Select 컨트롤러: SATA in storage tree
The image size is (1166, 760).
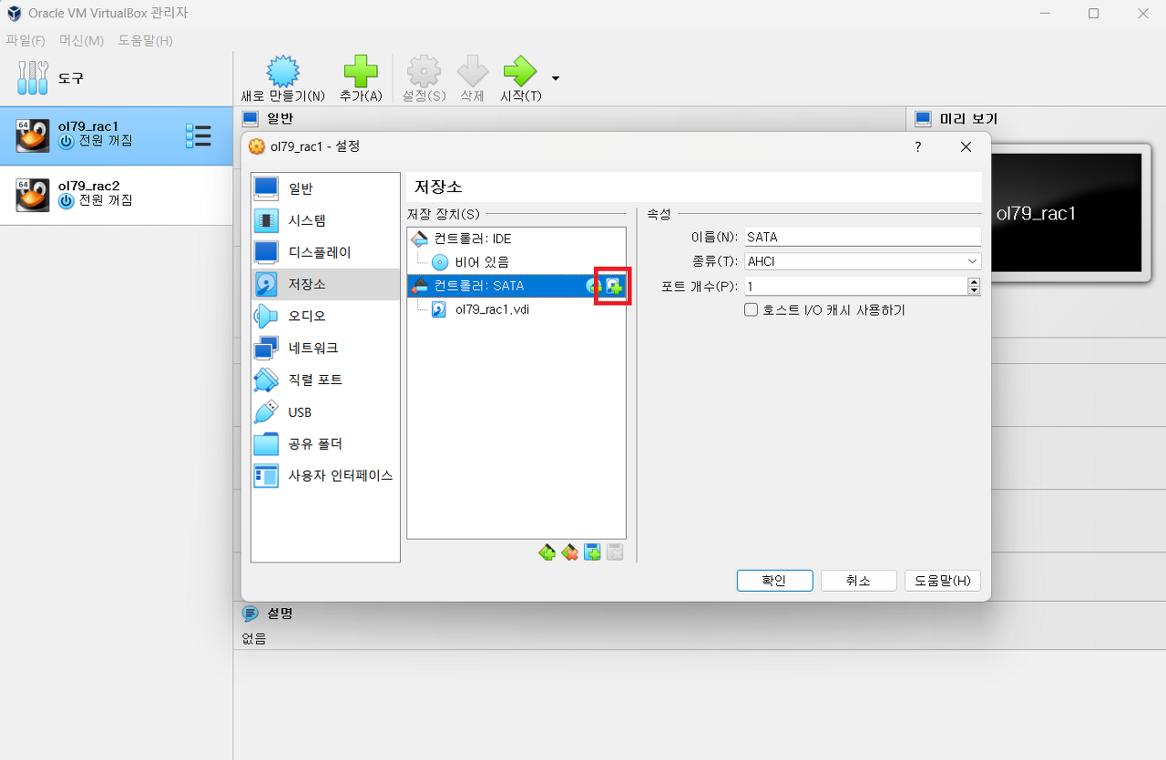pos(517,286)
